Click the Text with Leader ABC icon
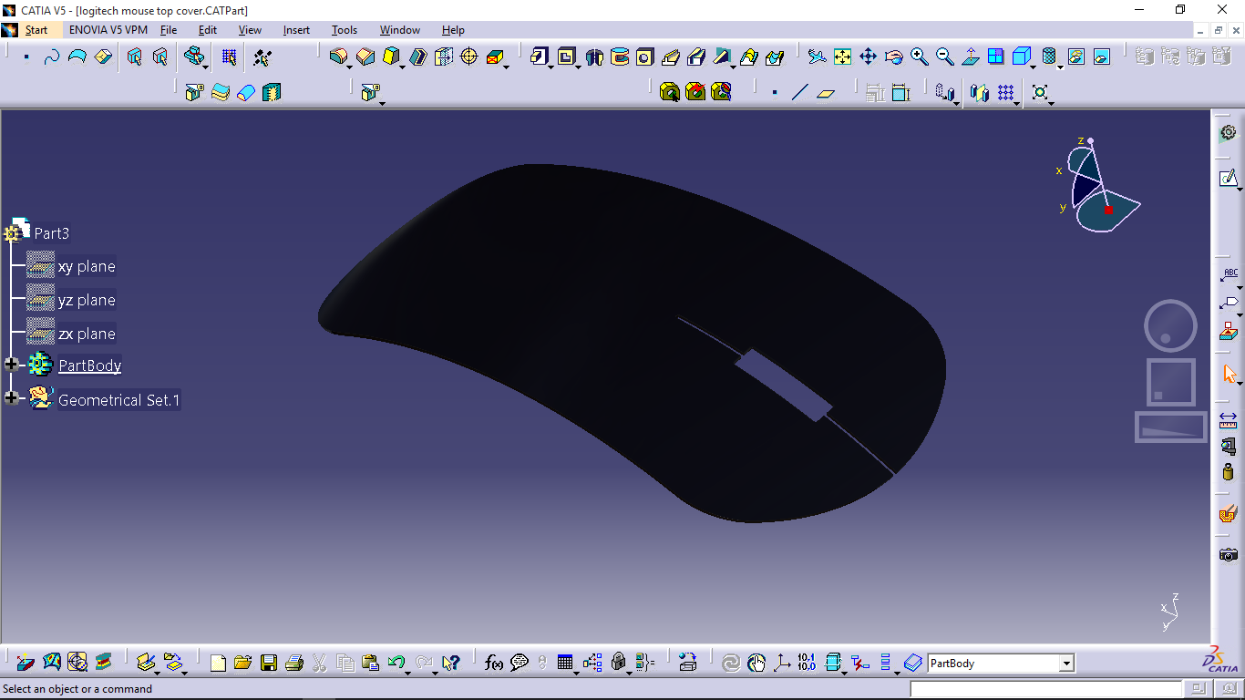The height and width of the screenshot is (700, 1245). (x=1230, y=274)
